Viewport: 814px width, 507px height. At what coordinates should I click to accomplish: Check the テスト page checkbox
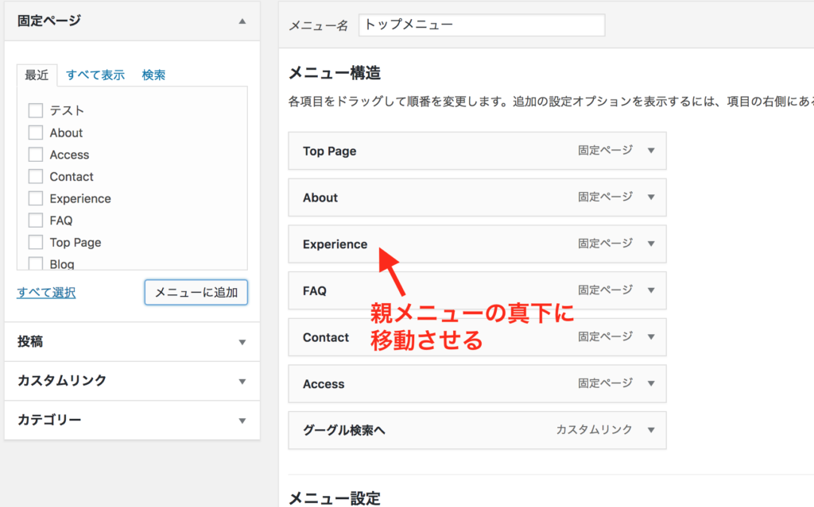pyautogui.click(x=35, y=111)
